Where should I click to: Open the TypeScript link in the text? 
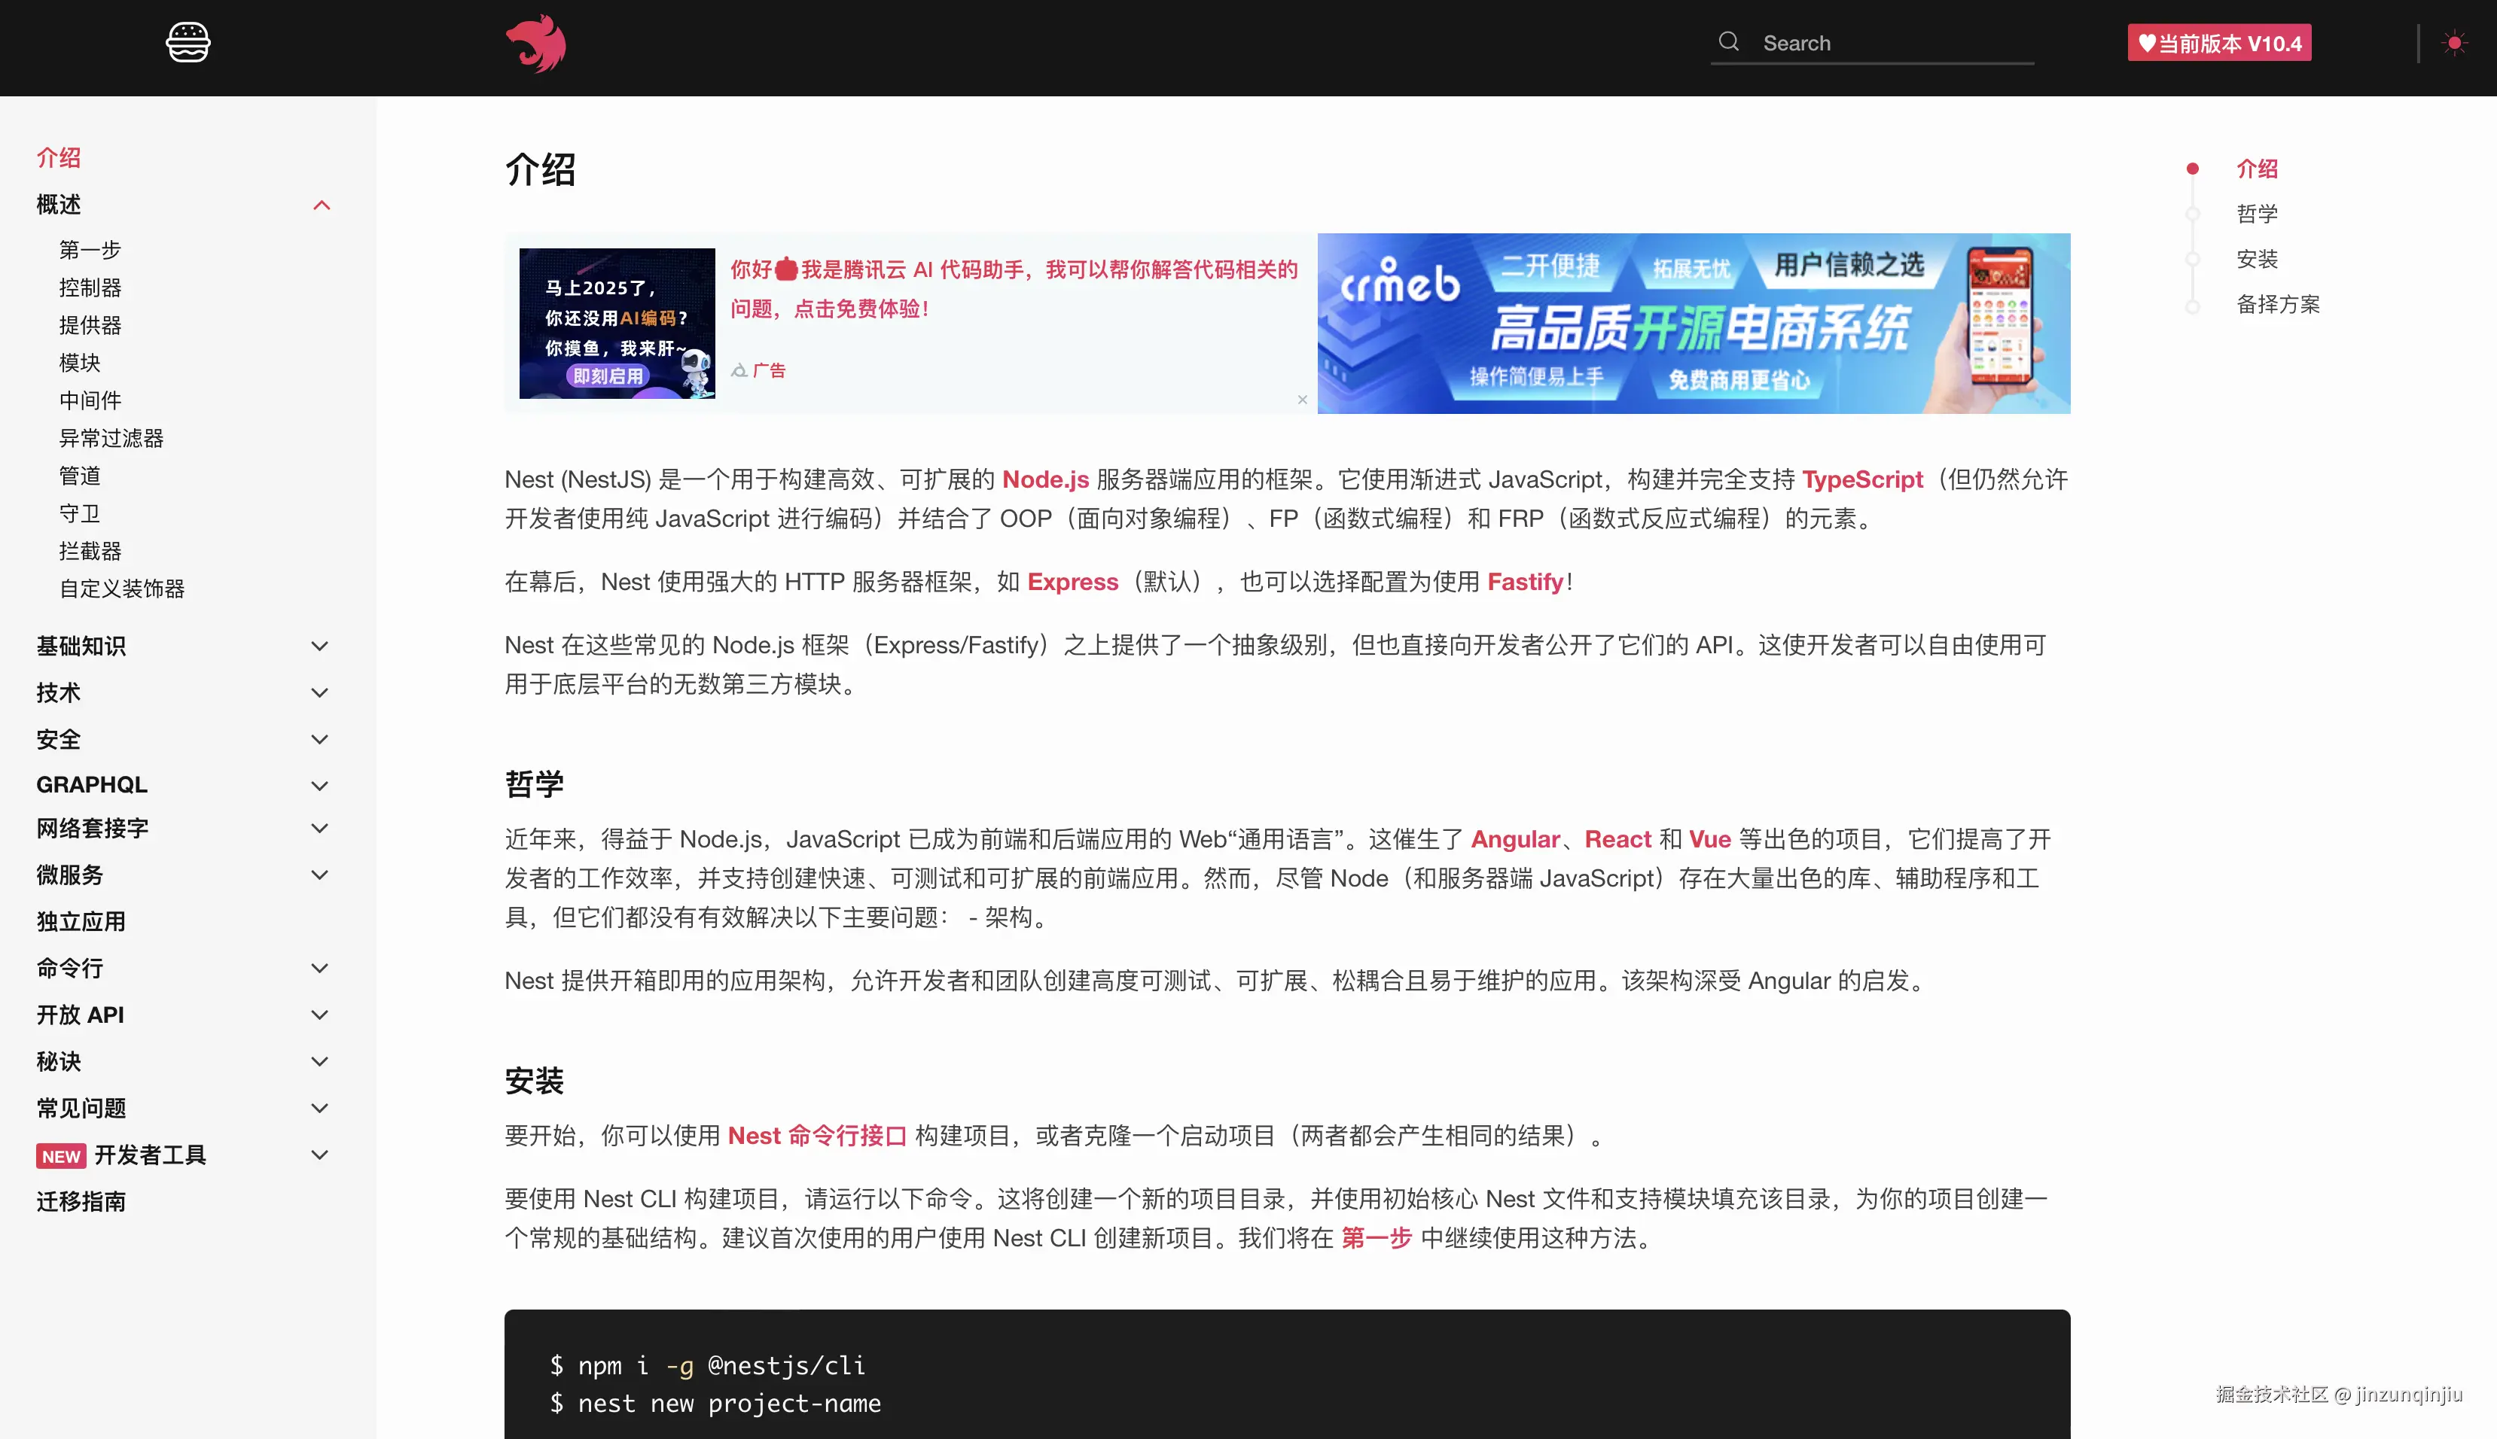coord(1862,479)
